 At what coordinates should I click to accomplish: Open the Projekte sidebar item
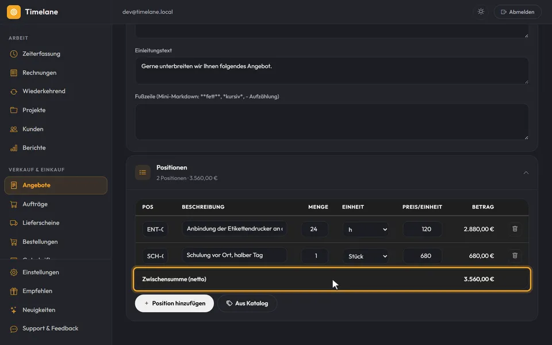56,110
